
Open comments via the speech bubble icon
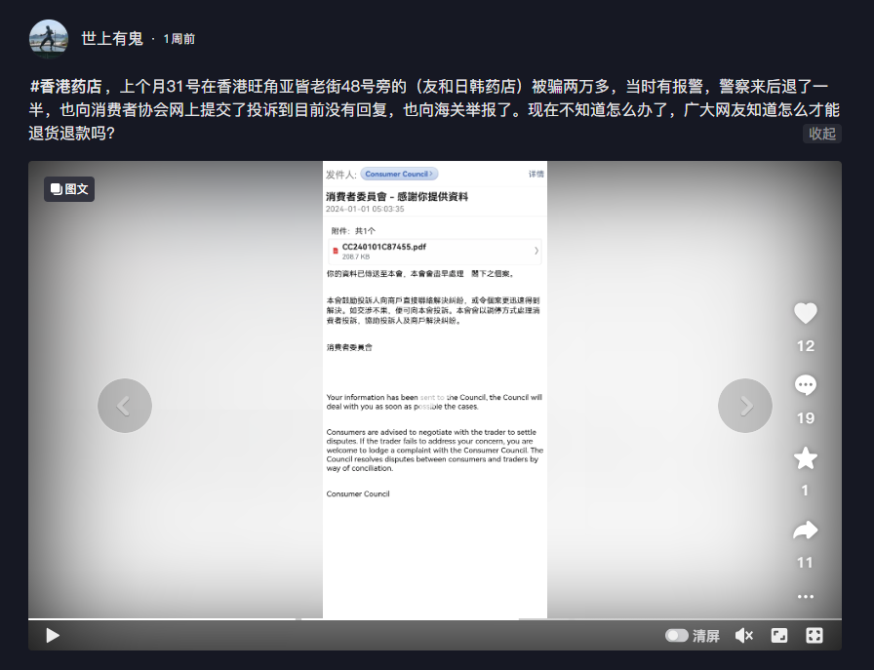pyautogui.click(x=805, y=385)
